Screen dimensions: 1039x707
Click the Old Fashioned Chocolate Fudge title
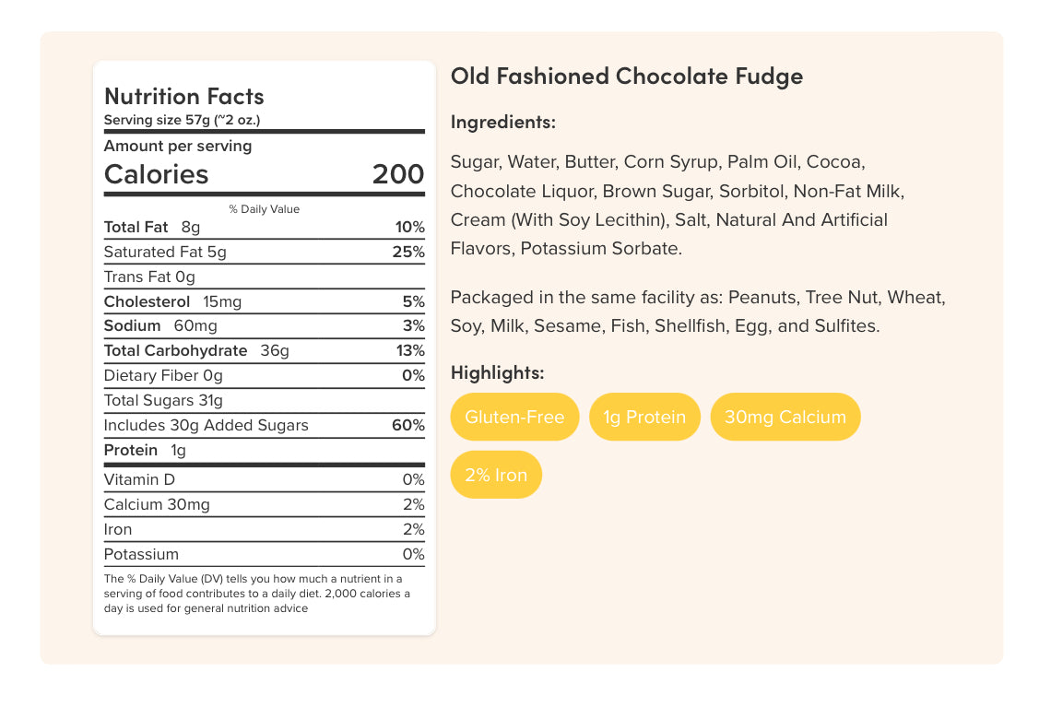point(626,76)
